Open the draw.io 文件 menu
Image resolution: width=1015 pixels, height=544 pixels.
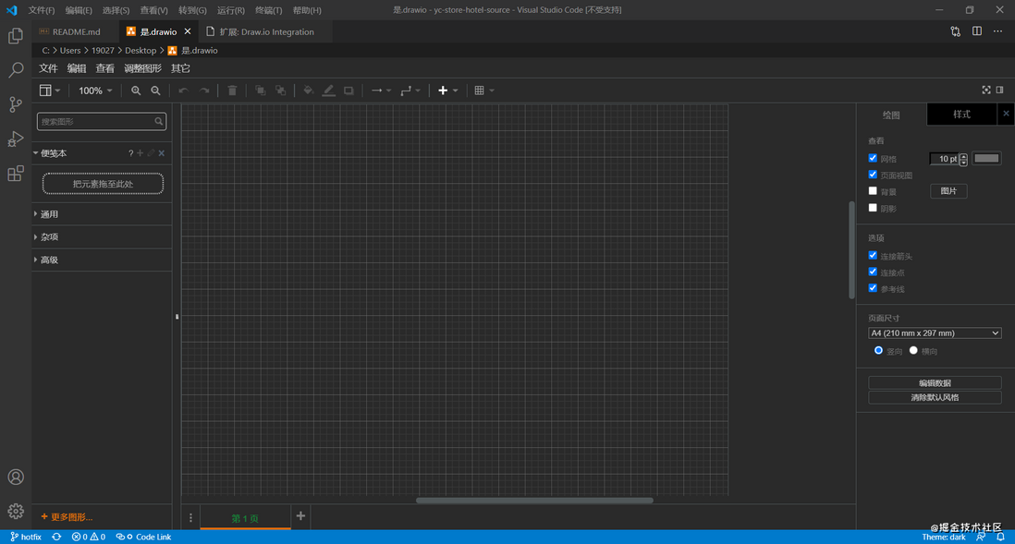49,68
